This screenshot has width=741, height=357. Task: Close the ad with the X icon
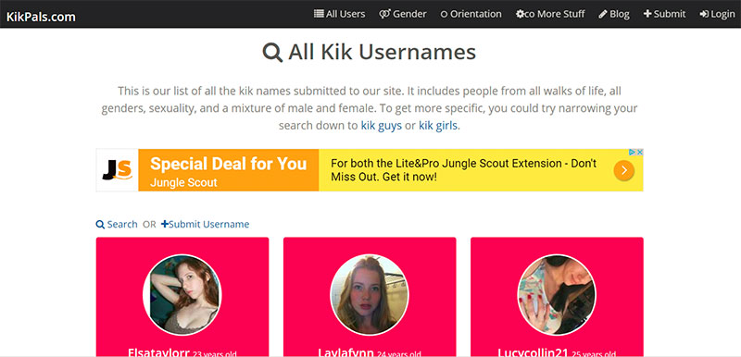click(x=639, y=153)
